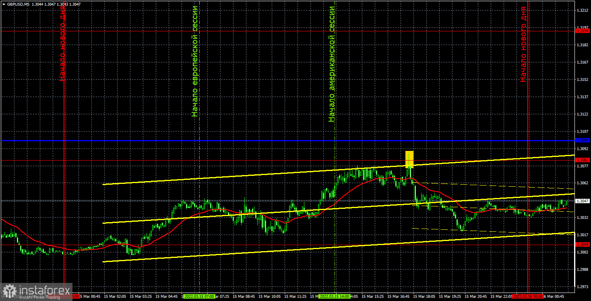The image size is (591, 301).
Task: Click the 15 Mar 04:45 time label
Action: tap(167, 296)
